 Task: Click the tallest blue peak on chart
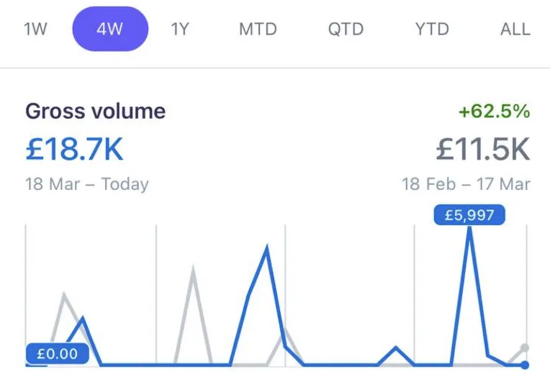pyautogui.click(x=469, y=229)
